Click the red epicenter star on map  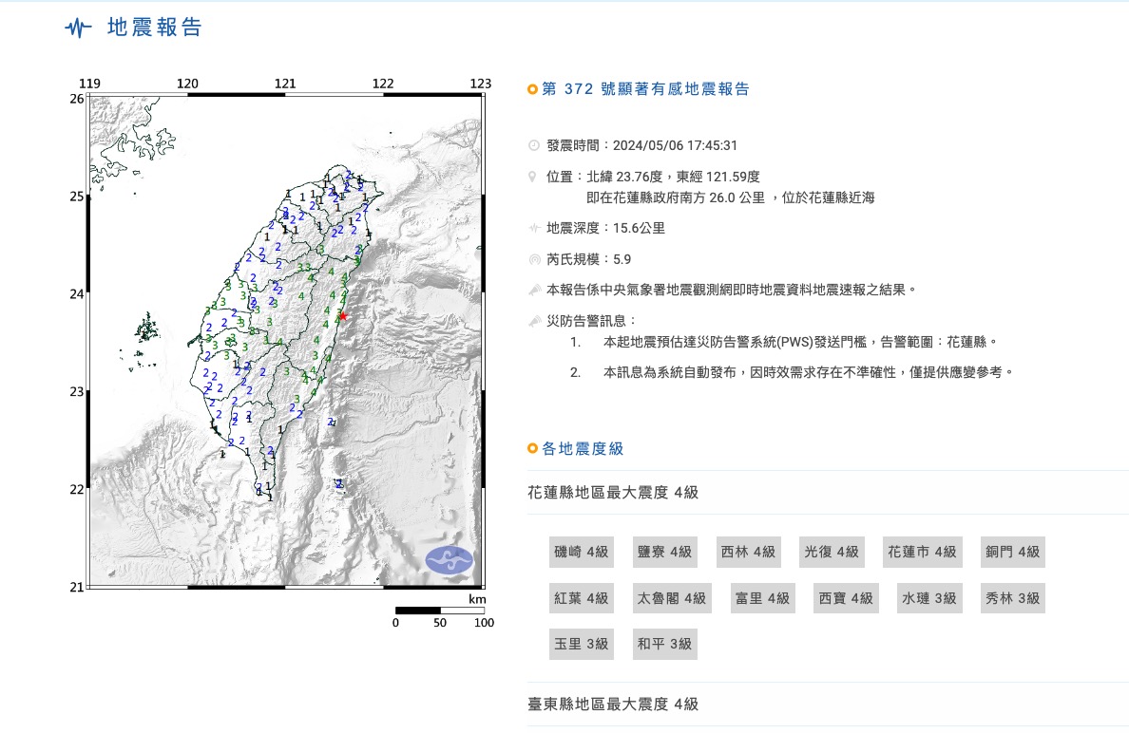(x=343, y=316)
